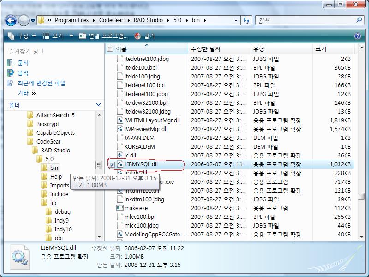Click the Help question mark icon
The image size is (369, 277).
(x=357, y=36)
